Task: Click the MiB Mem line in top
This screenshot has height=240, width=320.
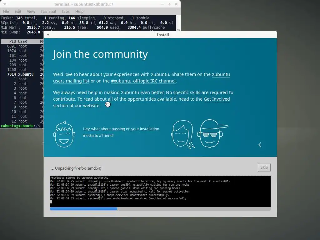Action: coord(82,27)
